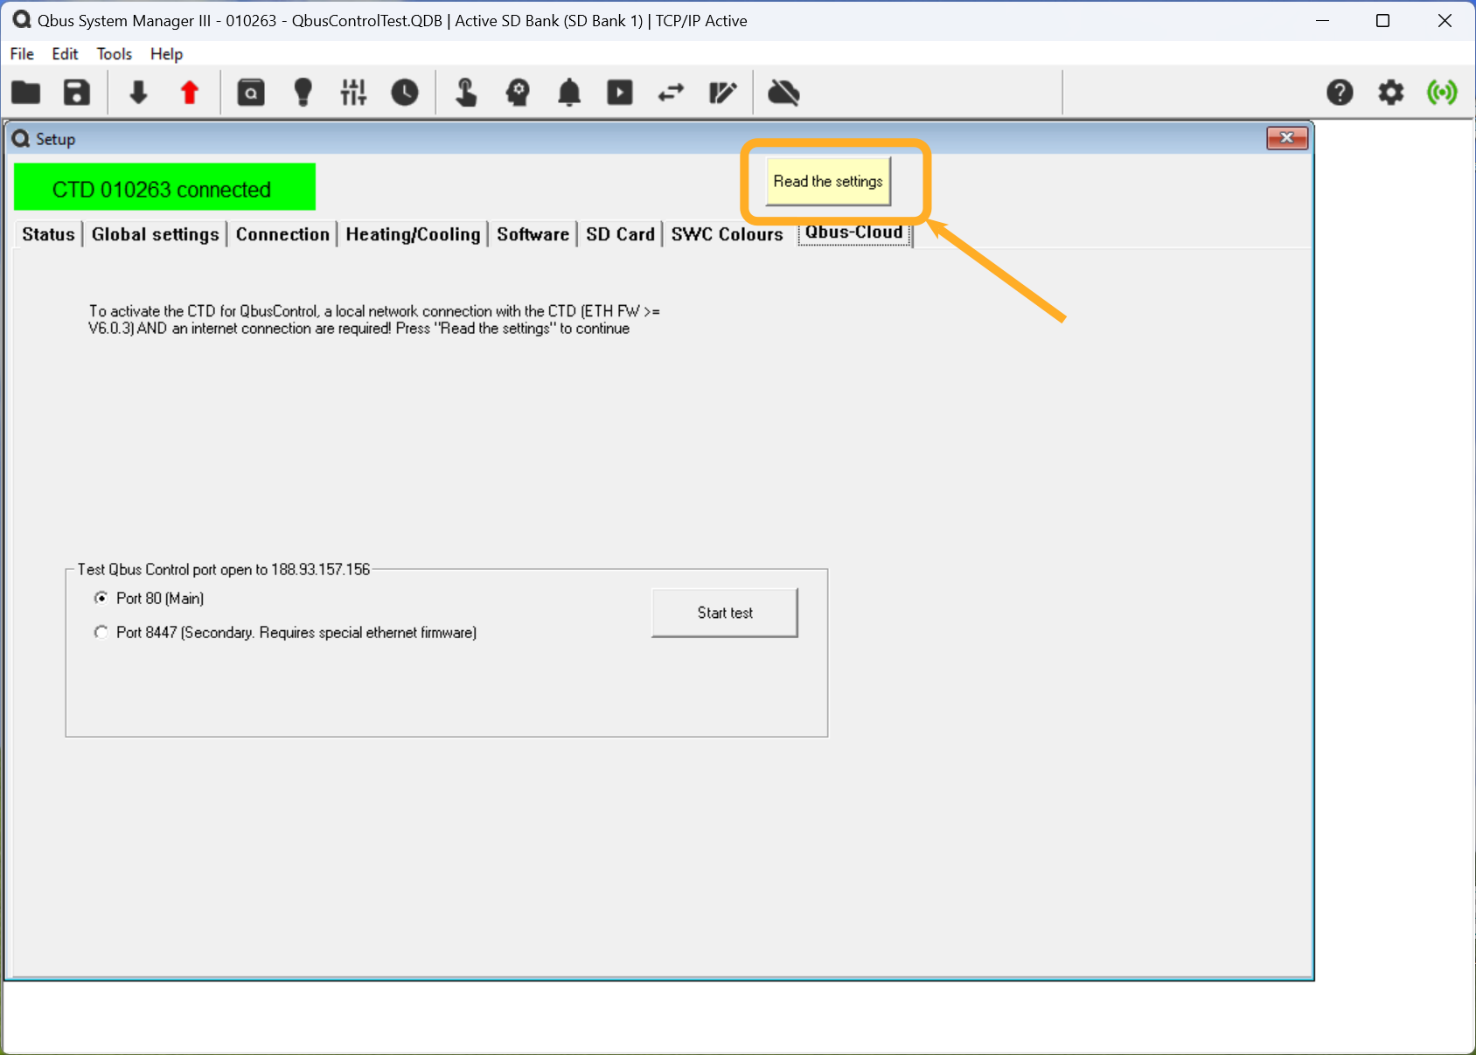Click the green CTD 010263 connected banner

[x=164, y=187]
